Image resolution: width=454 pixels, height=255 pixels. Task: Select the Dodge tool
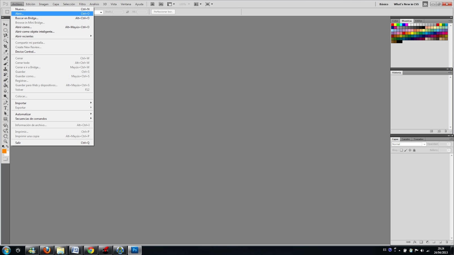point(5,96)
